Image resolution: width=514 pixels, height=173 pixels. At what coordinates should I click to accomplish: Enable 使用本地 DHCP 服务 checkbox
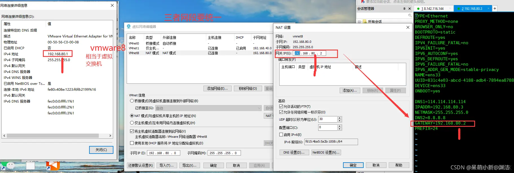coord(132,143)
